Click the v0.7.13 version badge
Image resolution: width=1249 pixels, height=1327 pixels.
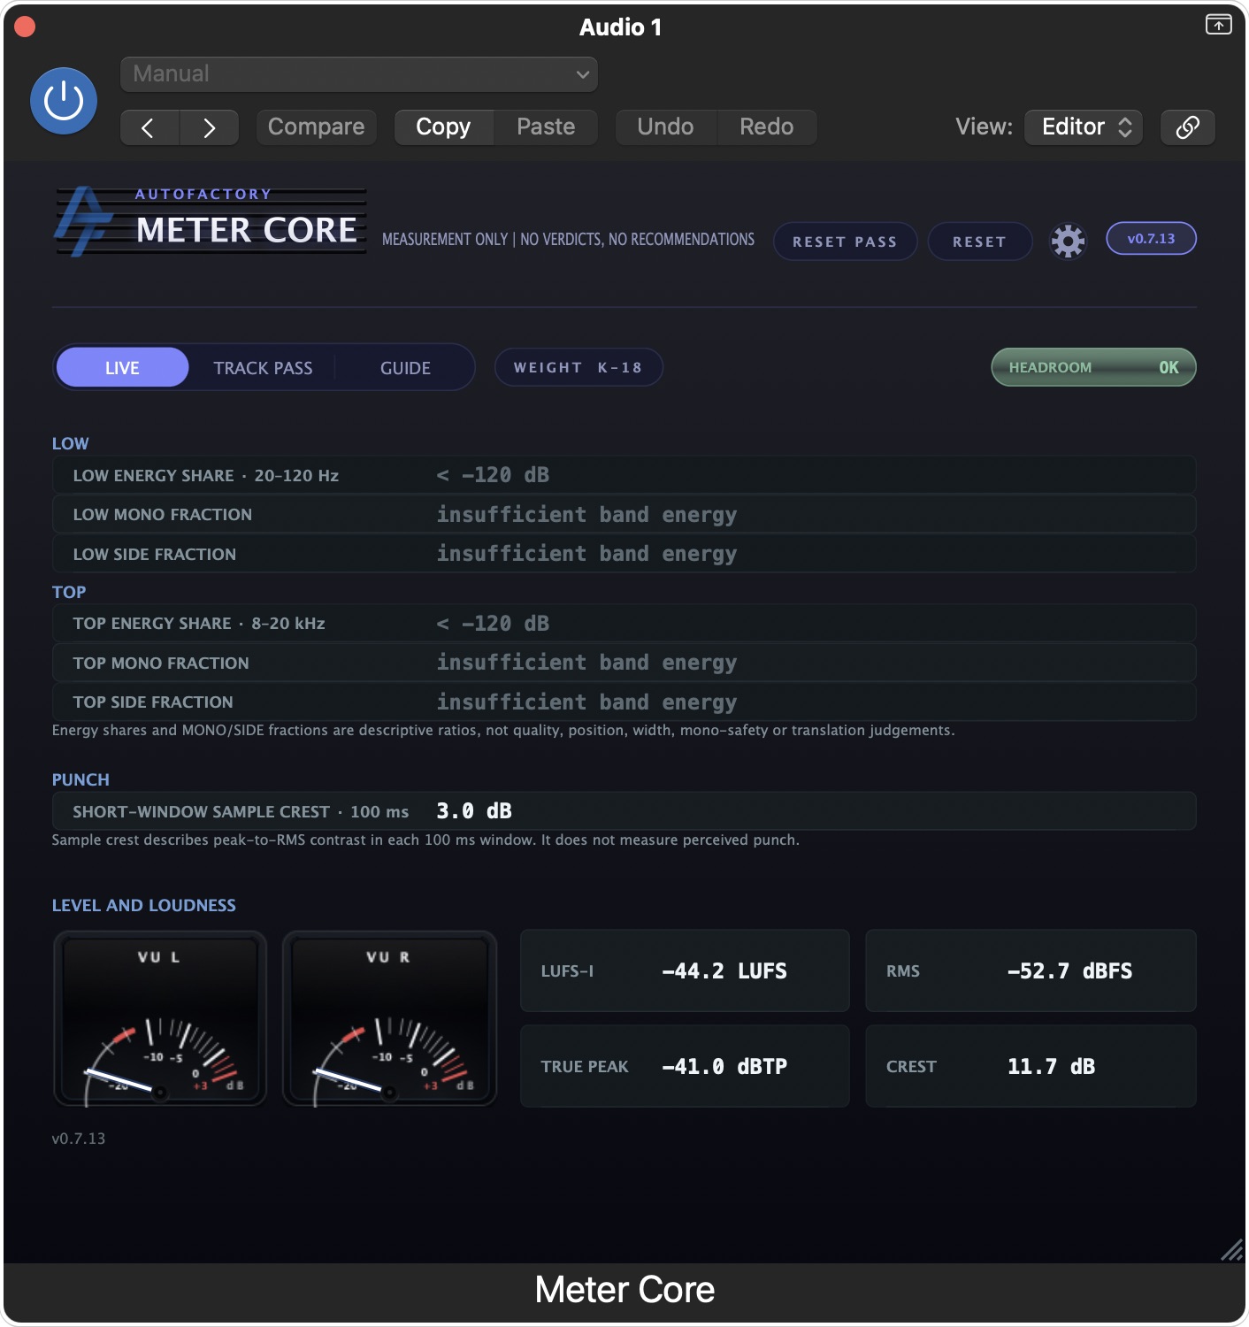point(1151,239)
